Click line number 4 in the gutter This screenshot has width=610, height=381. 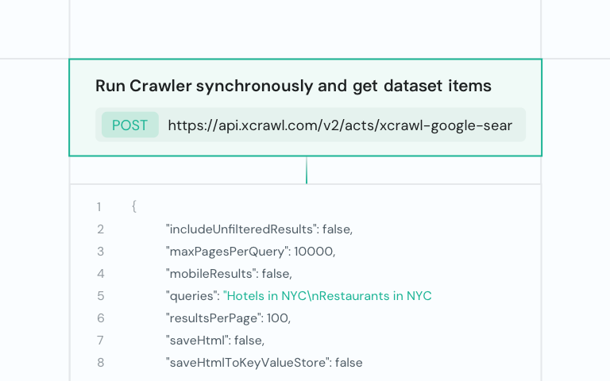pyautogui.click(x=100, y=274)
